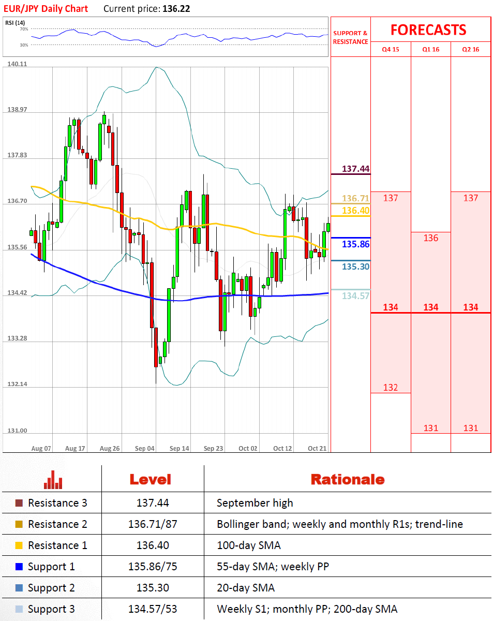Select the Resistance 3 dark red swatch
The image size is (493, 621).
click(19, 503)
